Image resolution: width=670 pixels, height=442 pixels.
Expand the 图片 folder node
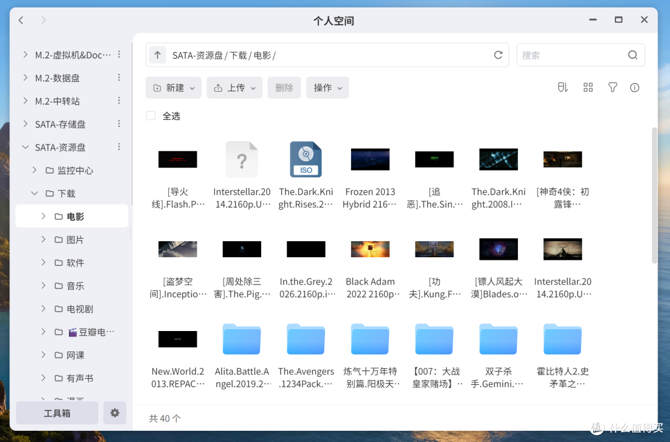(43, 239)
